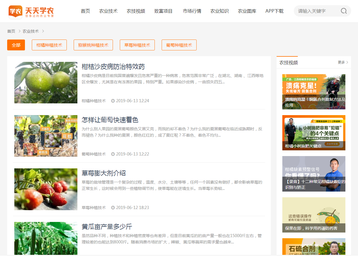Select the 全部 filter button
This screenshot has height=256, width=358.
[x=16, y=45]
